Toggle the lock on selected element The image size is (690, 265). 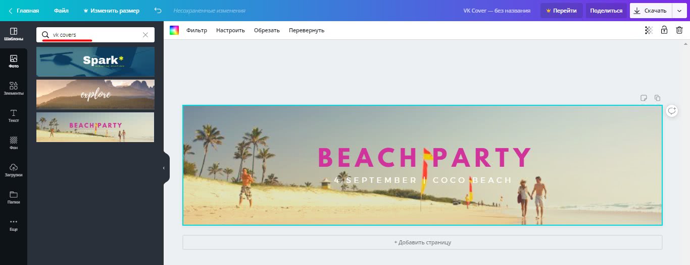[x=664, y=30]
